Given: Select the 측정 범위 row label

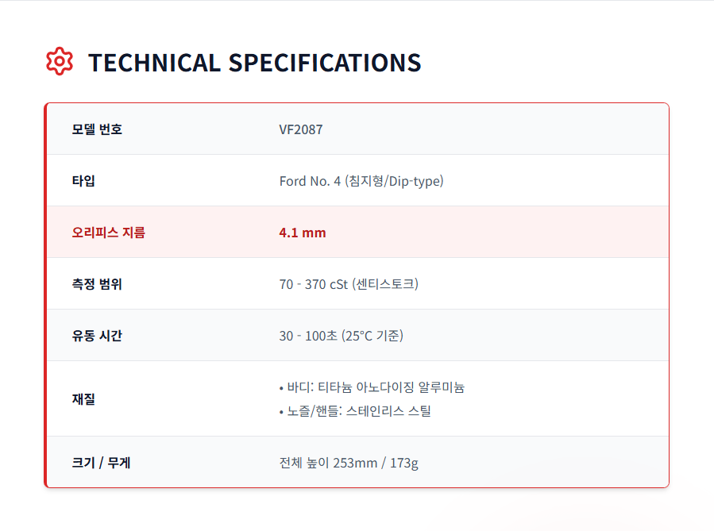Looking at the screenshot, I should pos(97,284).
